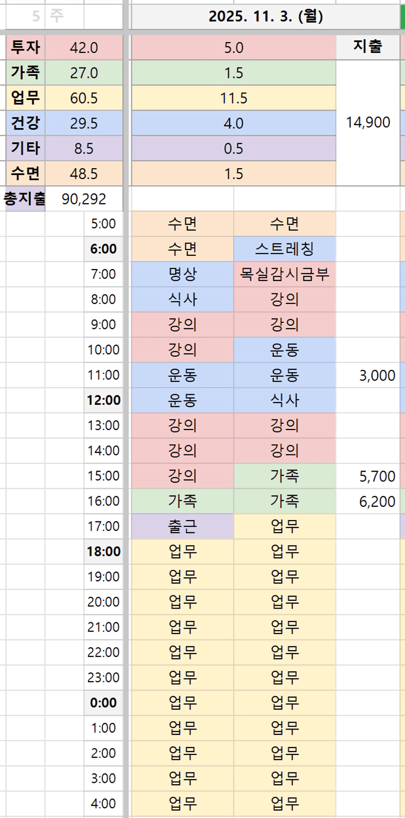Click the 6,200 expense entry
The image size is (405, 818).
(x=377, y=501)
